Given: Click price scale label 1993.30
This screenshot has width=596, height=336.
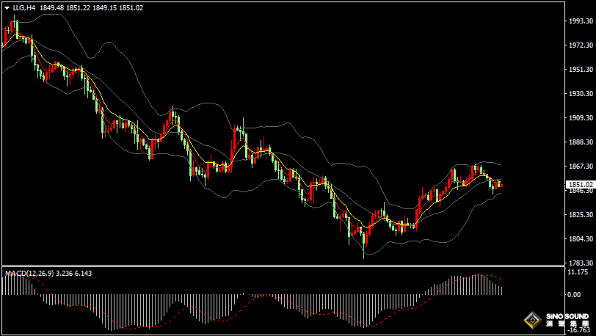Looking at the screenshot, I should tap(581, 21).
